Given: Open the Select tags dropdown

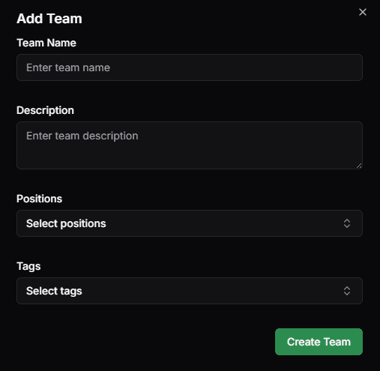Looking at the screenshot, I should tap(190, 291).
